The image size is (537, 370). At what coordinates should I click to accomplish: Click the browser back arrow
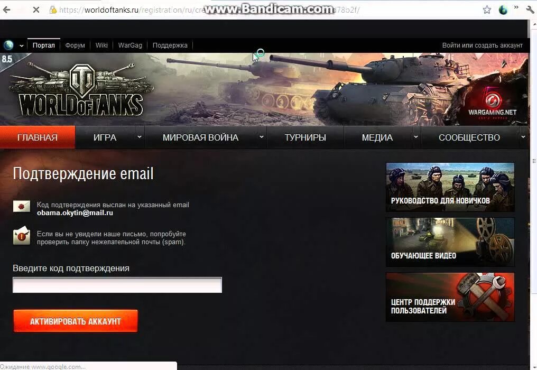click(6, 10)
